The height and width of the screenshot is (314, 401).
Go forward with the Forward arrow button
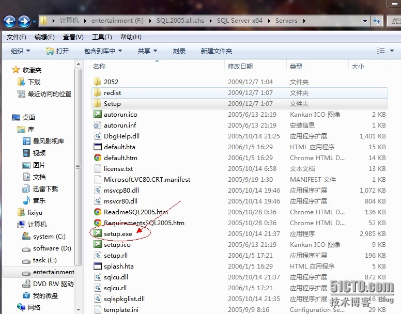[24, 21]
